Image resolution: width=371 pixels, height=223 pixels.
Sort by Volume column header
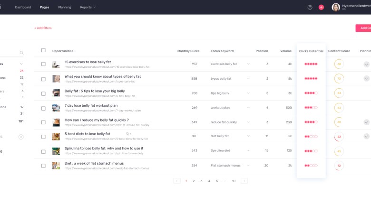pyautogui.click(x=286, y=51)
